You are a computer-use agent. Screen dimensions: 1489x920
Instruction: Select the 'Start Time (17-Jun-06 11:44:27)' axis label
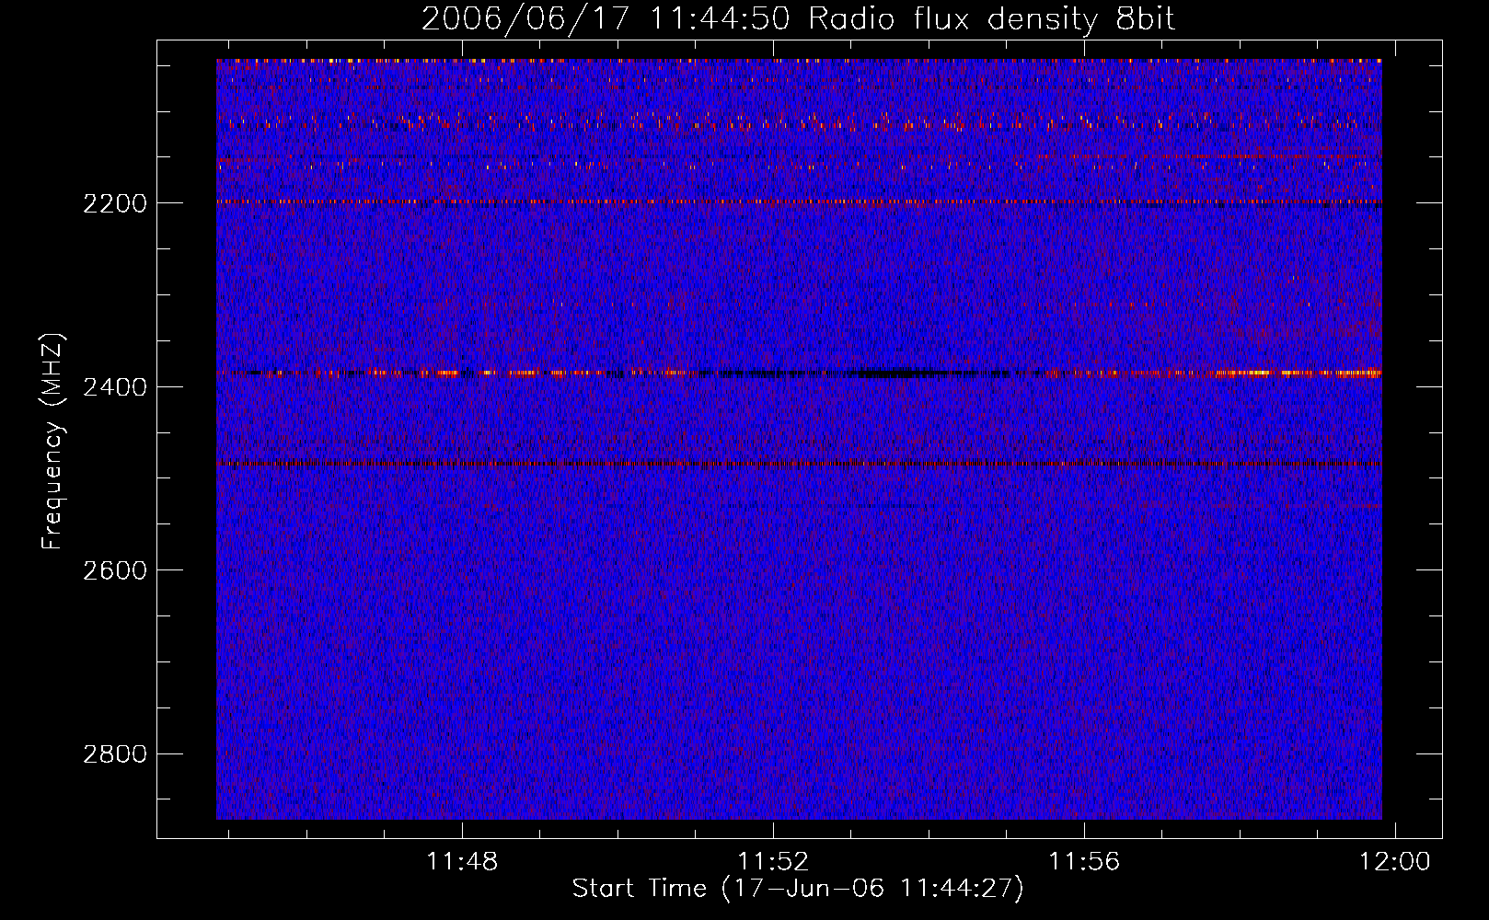[x=798, y=889]
